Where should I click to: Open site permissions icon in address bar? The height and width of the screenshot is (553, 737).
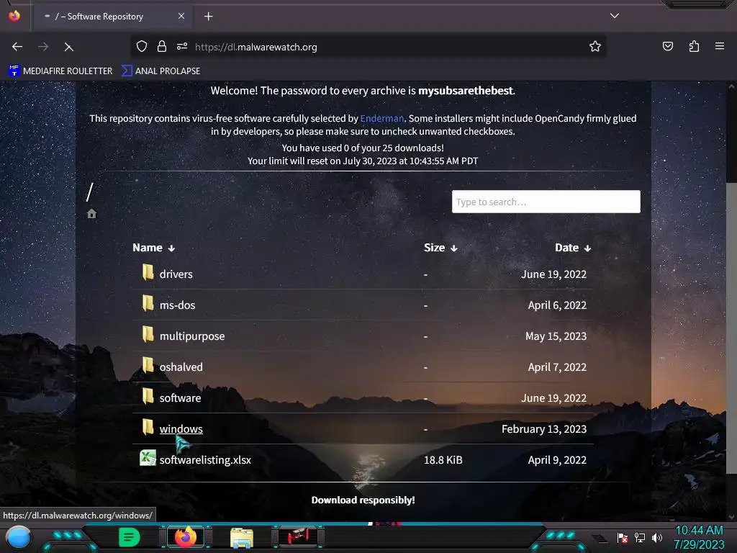point(182,46)
